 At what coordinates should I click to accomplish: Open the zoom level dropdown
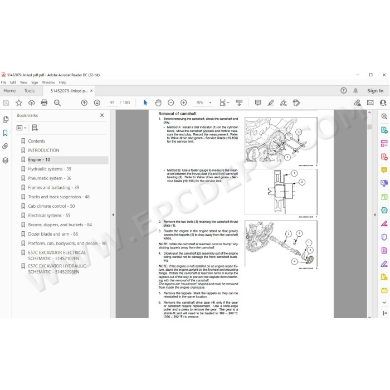[210, 103]
